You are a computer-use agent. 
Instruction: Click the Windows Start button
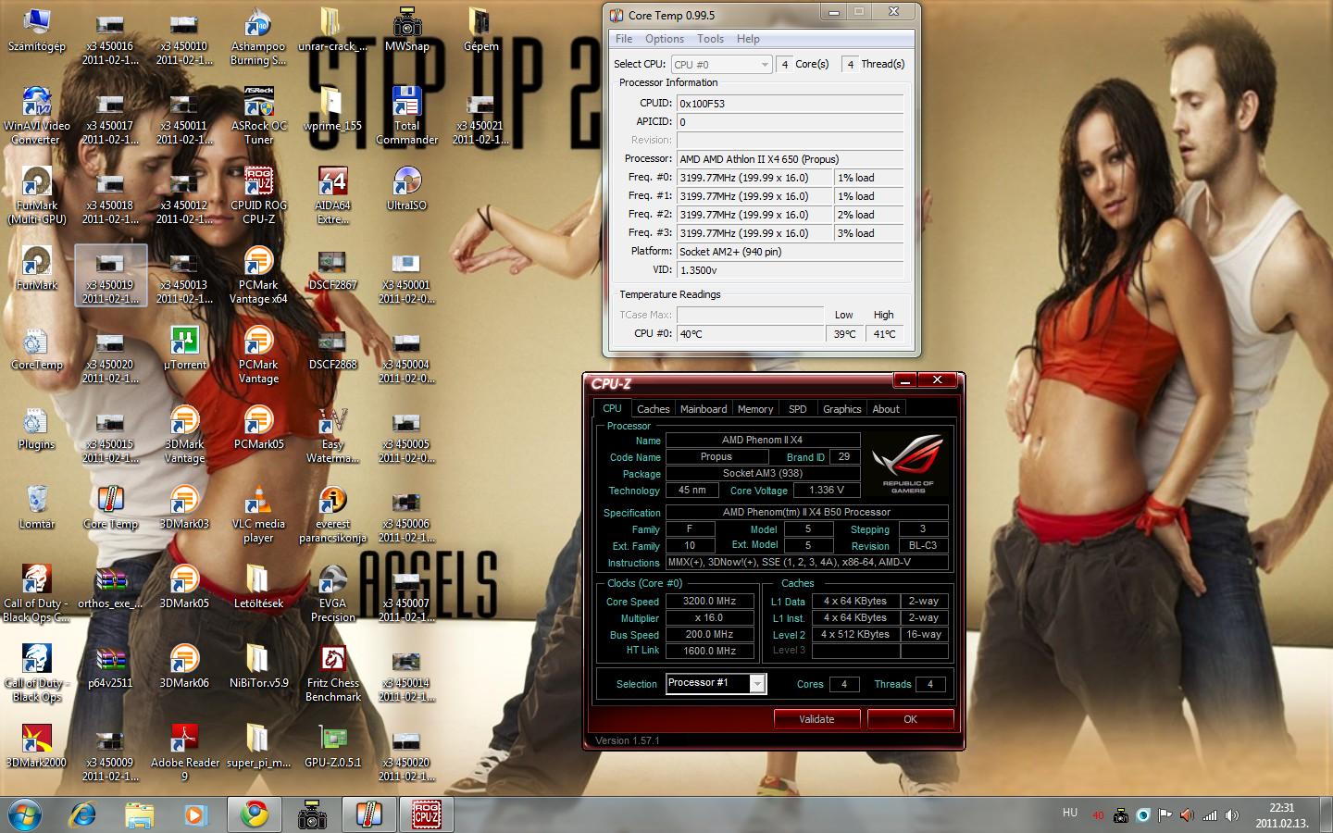(26, 814)
